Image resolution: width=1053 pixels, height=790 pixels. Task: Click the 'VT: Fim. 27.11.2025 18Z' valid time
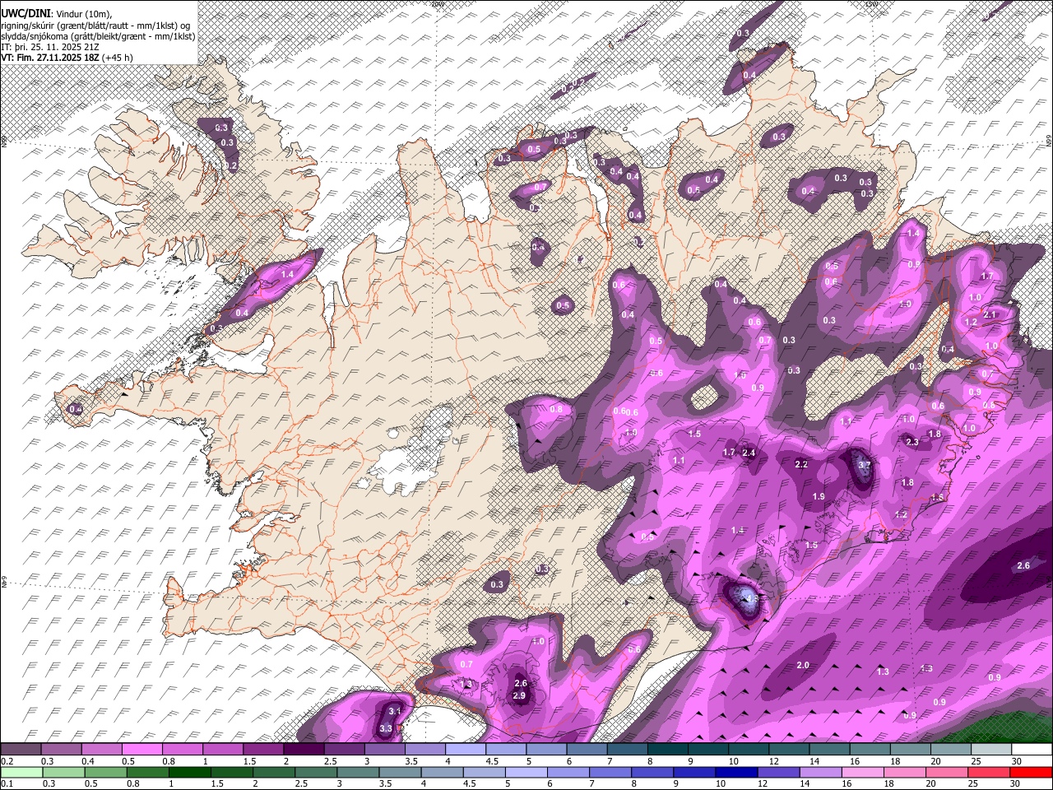(x=50, y=58)
